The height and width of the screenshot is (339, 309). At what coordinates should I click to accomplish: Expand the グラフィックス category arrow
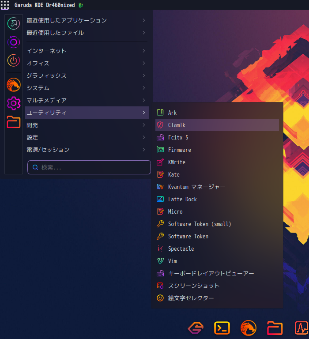point(144,75)
